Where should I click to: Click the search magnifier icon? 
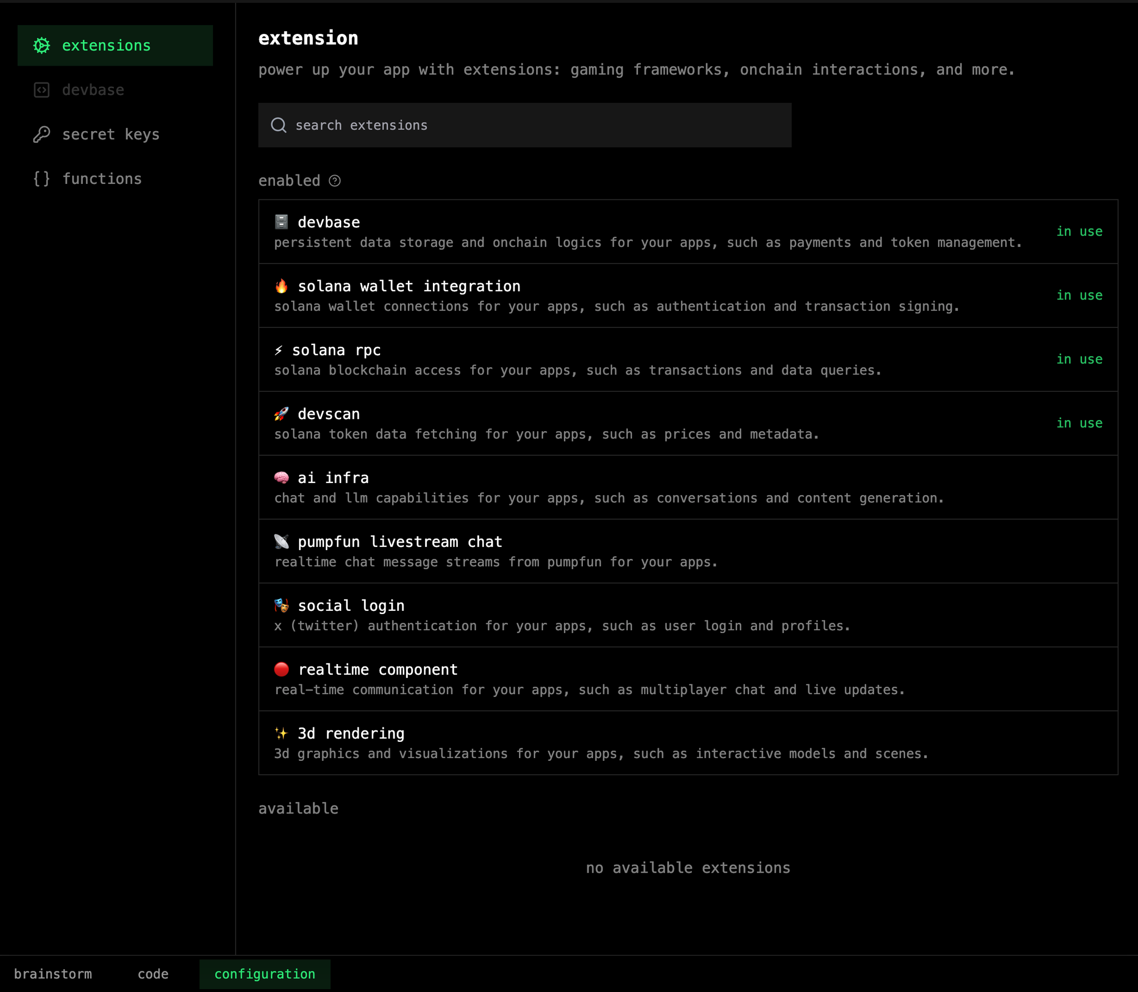[x=278, y=126]
